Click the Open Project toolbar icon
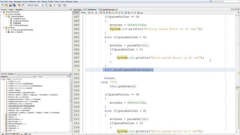 pos(10,5)
